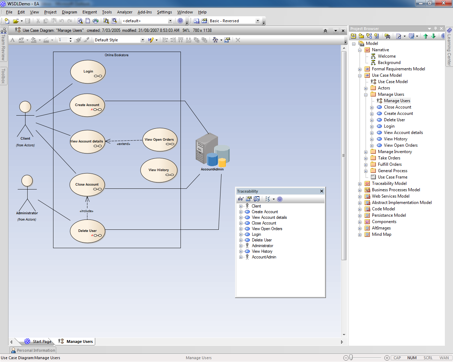Screen dimensions: 453x362
Task: Click the move up green arrow
Action: pyautogui.click(x=425, y=36)
